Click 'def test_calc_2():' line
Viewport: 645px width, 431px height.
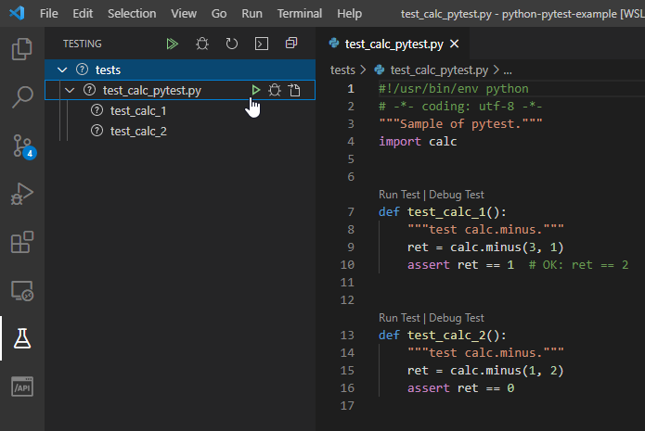(442, 336)
